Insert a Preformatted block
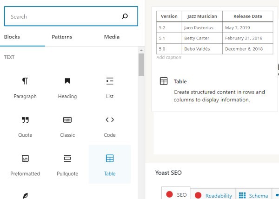 click(25, 164)
